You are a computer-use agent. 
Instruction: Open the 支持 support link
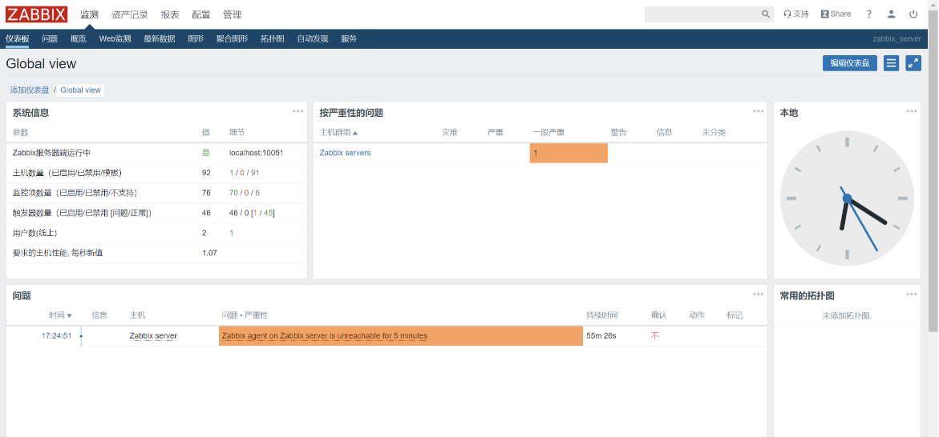pos(796,14)
